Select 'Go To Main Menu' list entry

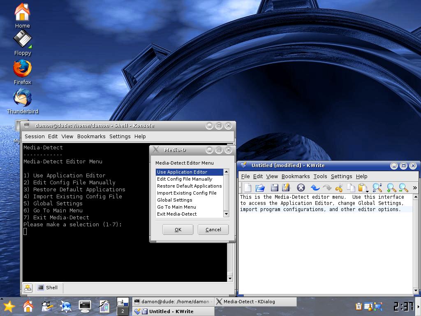click(189, 207)
